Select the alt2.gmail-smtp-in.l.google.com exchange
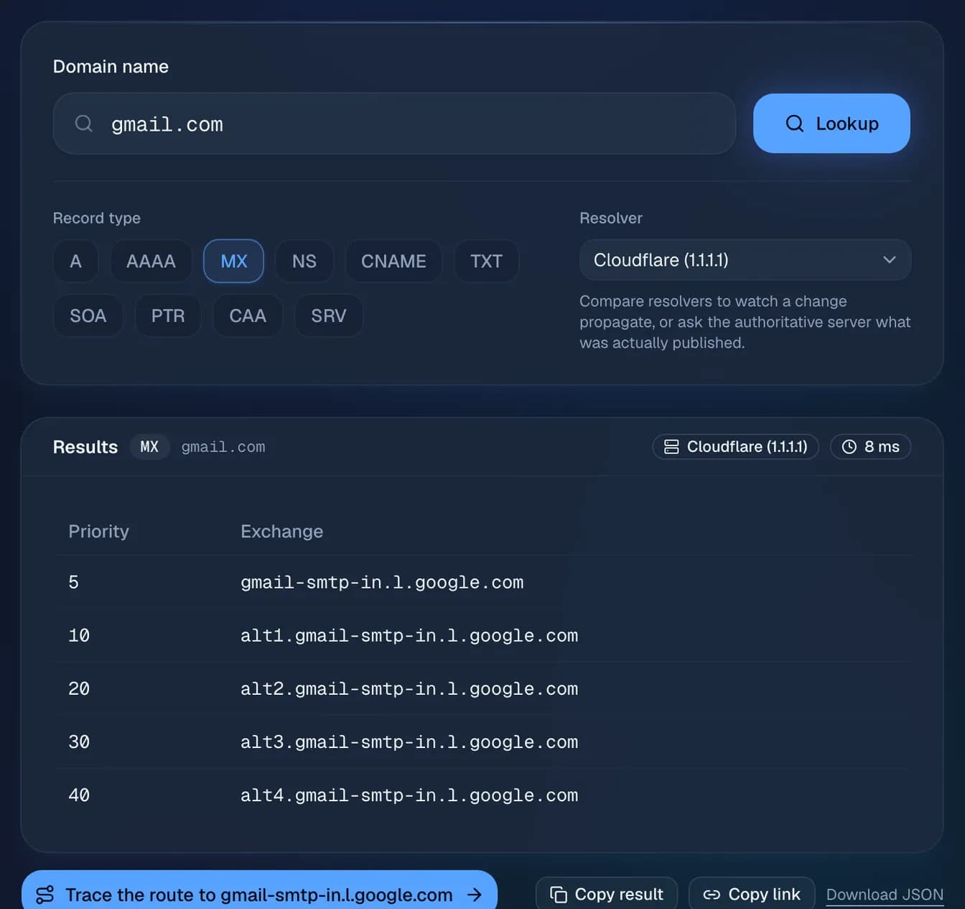The image size is (965, 909). tap(409, 688)
